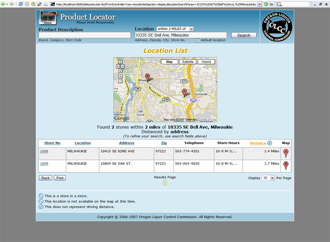Click the 1.4 Miles distance cell

[261, 154]
